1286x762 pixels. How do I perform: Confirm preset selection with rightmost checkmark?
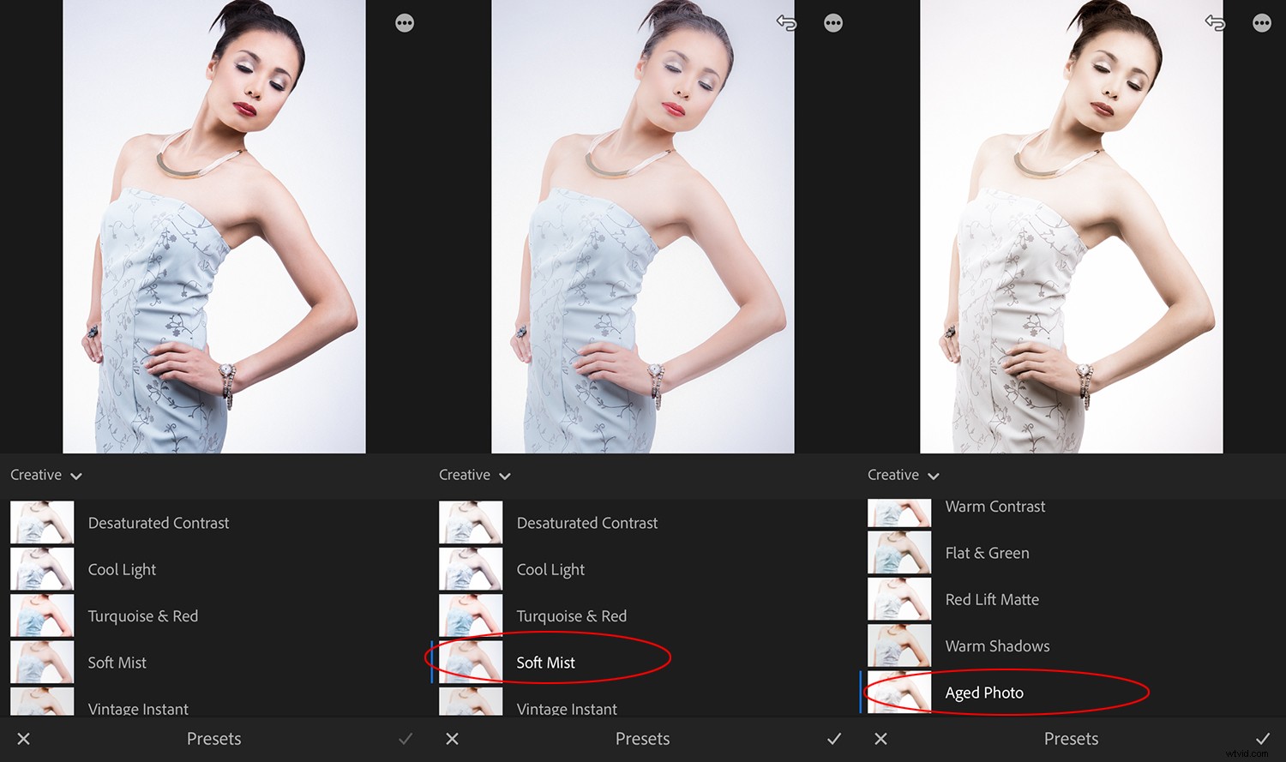[x=1263, y=738]
